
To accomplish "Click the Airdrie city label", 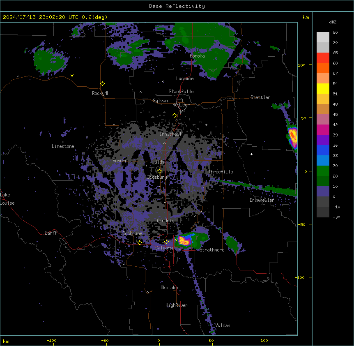I will coord(166,221).
